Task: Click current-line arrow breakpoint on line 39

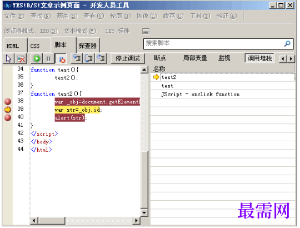Action: pos(8,110)
